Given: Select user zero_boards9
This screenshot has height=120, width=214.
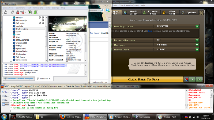Looking at the screenshot, I should [22, 60].
